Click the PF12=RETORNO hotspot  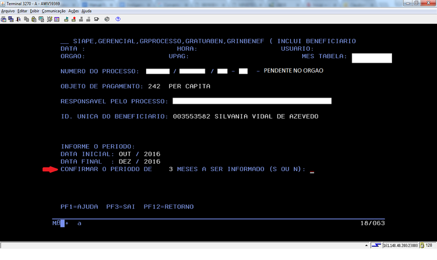click(168, 207)
